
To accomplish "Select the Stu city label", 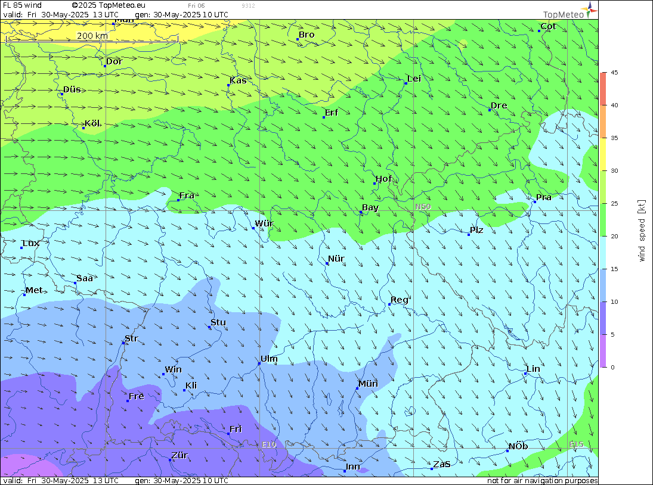I will point(218,322).
